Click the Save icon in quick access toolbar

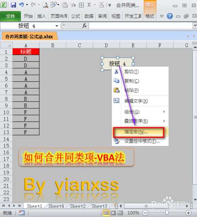[x=13, y=5]
